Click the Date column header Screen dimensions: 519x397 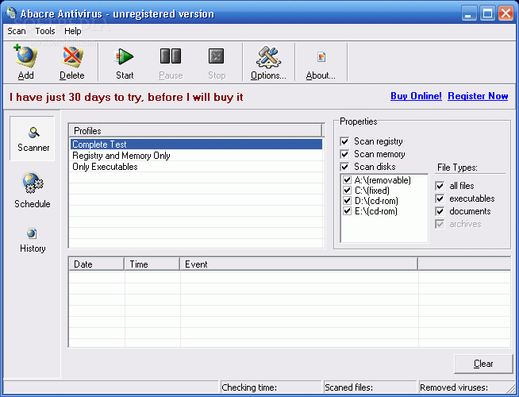[97, 264]
